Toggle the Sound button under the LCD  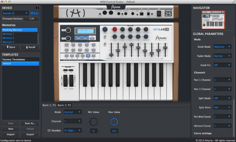coord(78,38)
